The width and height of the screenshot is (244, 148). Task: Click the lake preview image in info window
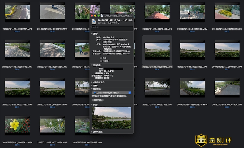tap(112, 118)
